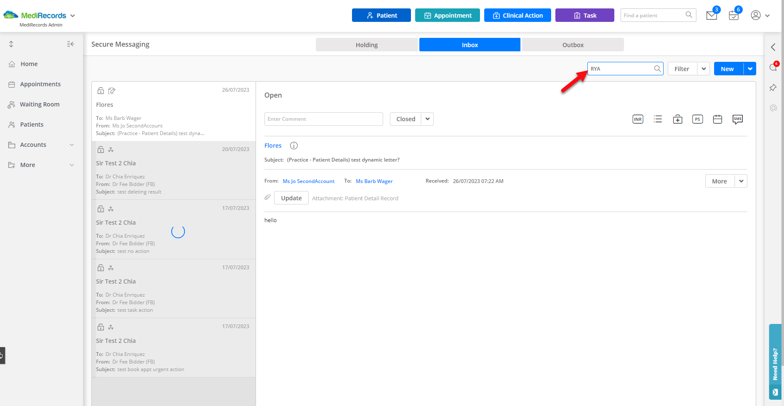Click the pin icon on right rail
Image resolution: width=784 pixels, height=406 pixels.
(773, 88)
